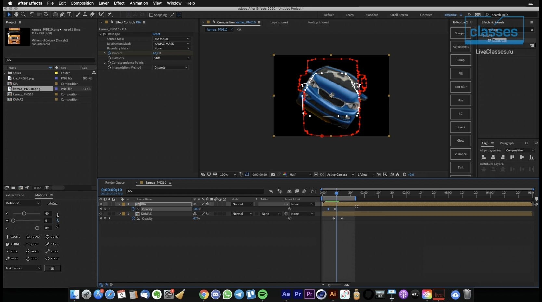Reset the Reshape effect
Viewport: 542px width, 302px height.
pyautogui.click(x=156, y=34)
